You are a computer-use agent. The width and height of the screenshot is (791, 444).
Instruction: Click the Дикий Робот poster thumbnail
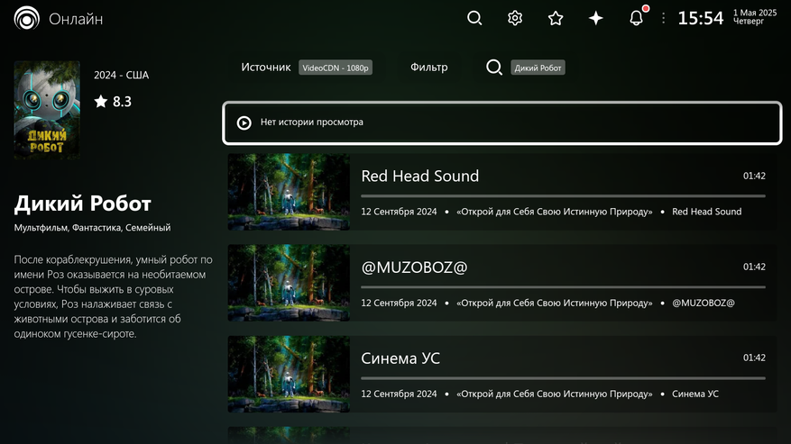47,110
